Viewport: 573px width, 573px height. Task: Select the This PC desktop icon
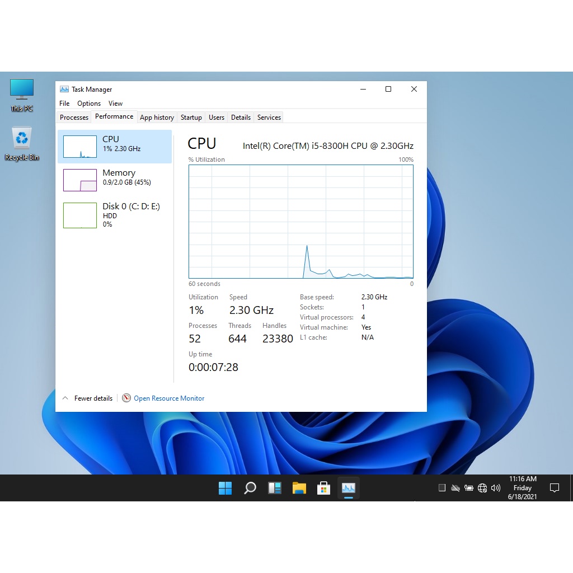click(x=22, y=95)
